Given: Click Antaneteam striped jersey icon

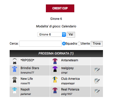Looking at the screenshot, I should [55, 61].
